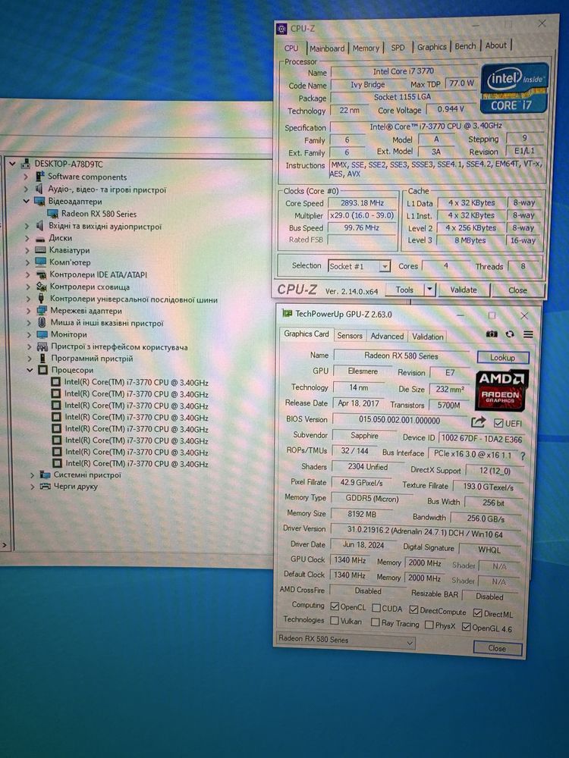This screenshot has height=758, width=569.
Task: Click the Контролери сховища icon
Action: click(42, 287)
